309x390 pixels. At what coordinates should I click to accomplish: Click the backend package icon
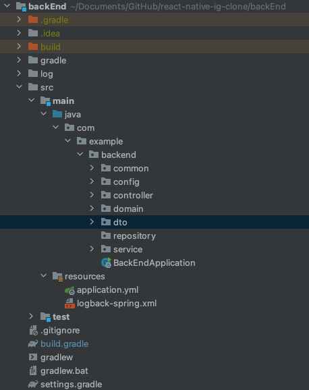click(94, 155)
